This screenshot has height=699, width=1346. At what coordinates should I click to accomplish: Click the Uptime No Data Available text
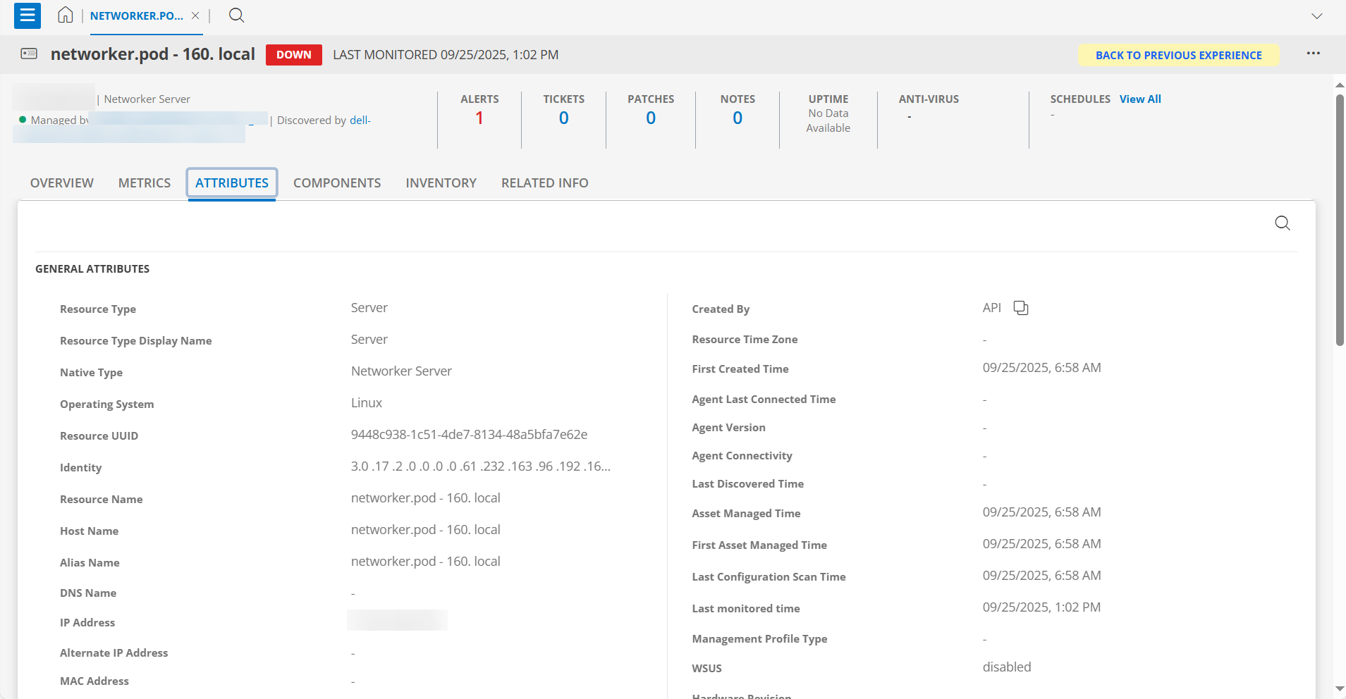828,120
